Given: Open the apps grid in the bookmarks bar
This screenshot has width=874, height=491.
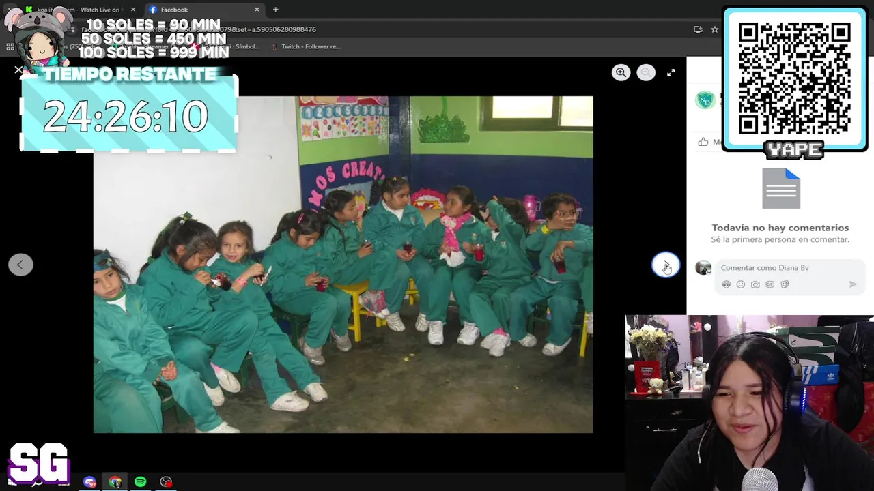Looking at the screenshot, I should click(x=10, y=46).
